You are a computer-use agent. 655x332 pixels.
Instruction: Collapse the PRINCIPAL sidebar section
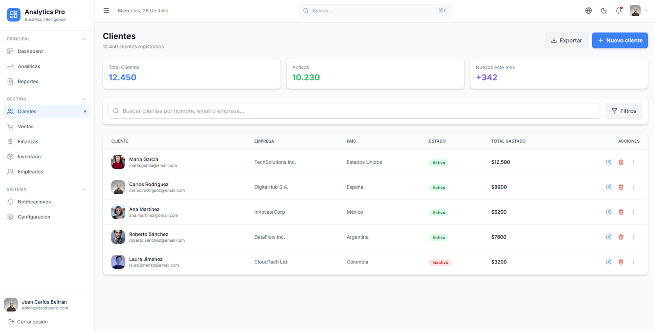[83, 39]
